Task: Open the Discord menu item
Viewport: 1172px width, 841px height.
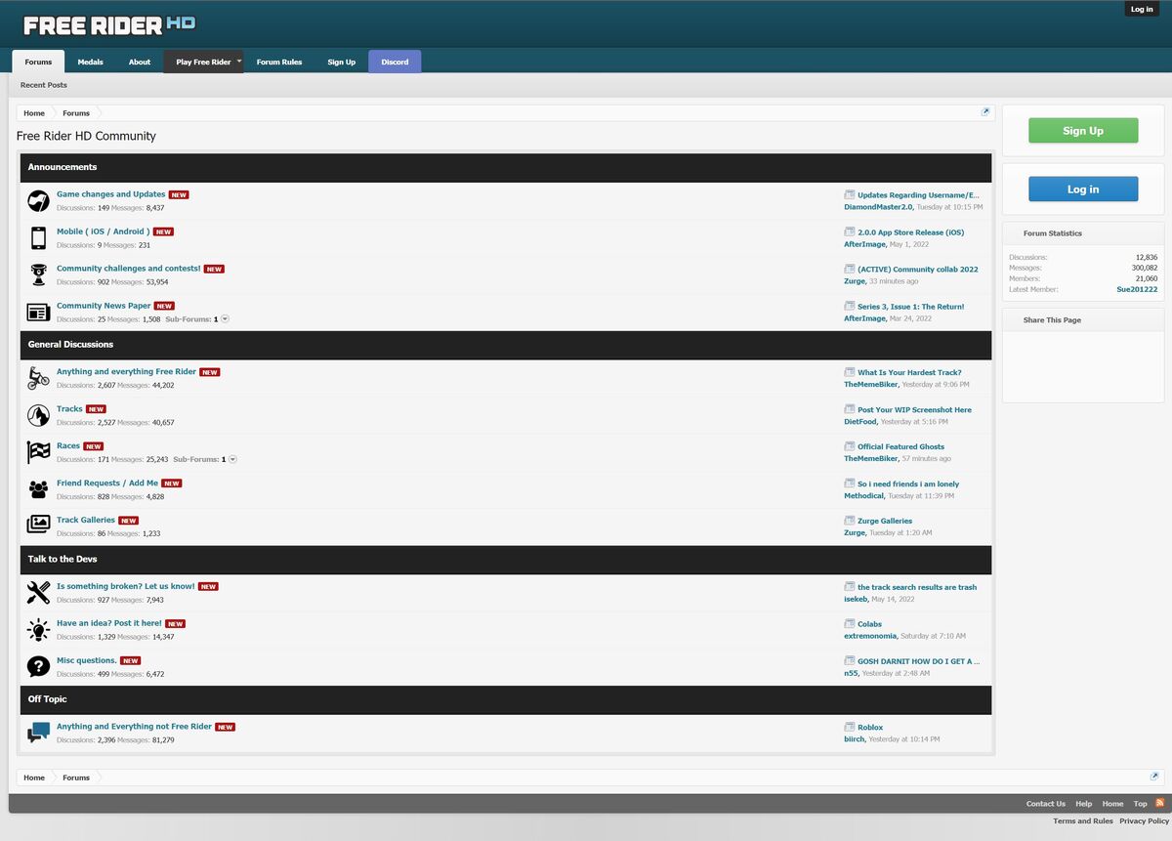Action: 394,61
